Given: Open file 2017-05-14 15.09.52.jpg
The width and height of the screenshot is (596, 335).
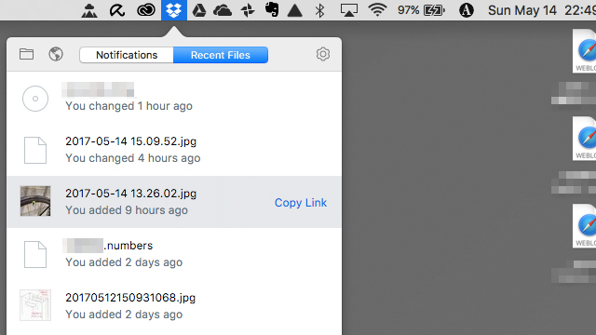Looking at the screenshot, I should click(x=174, y=150).
